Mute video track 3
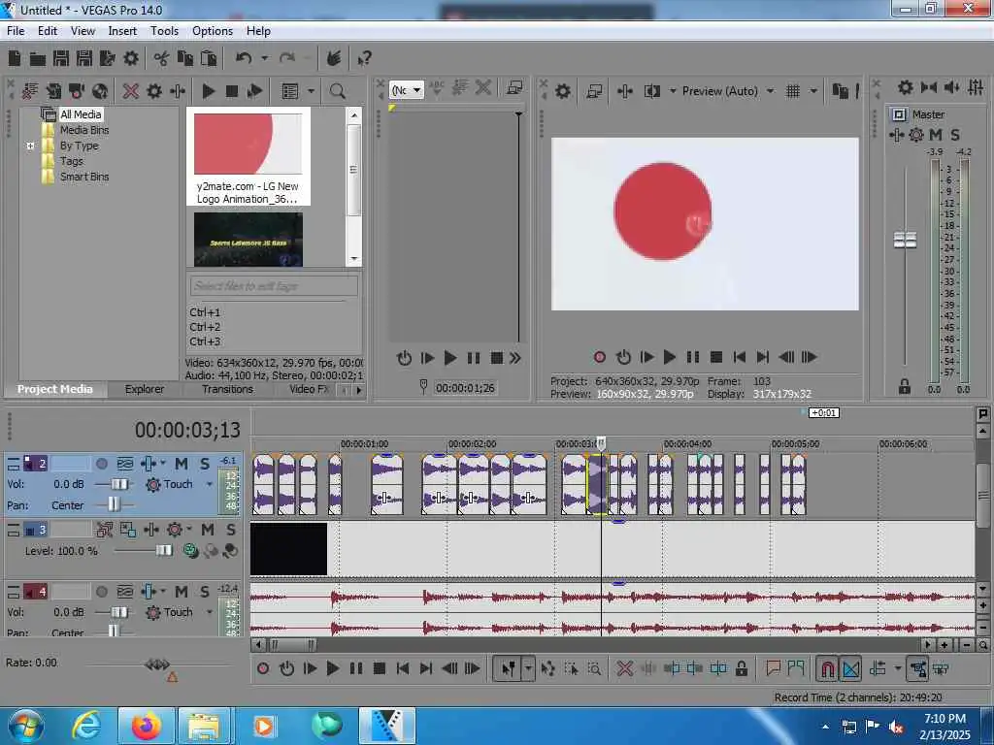 click(208, 529)
